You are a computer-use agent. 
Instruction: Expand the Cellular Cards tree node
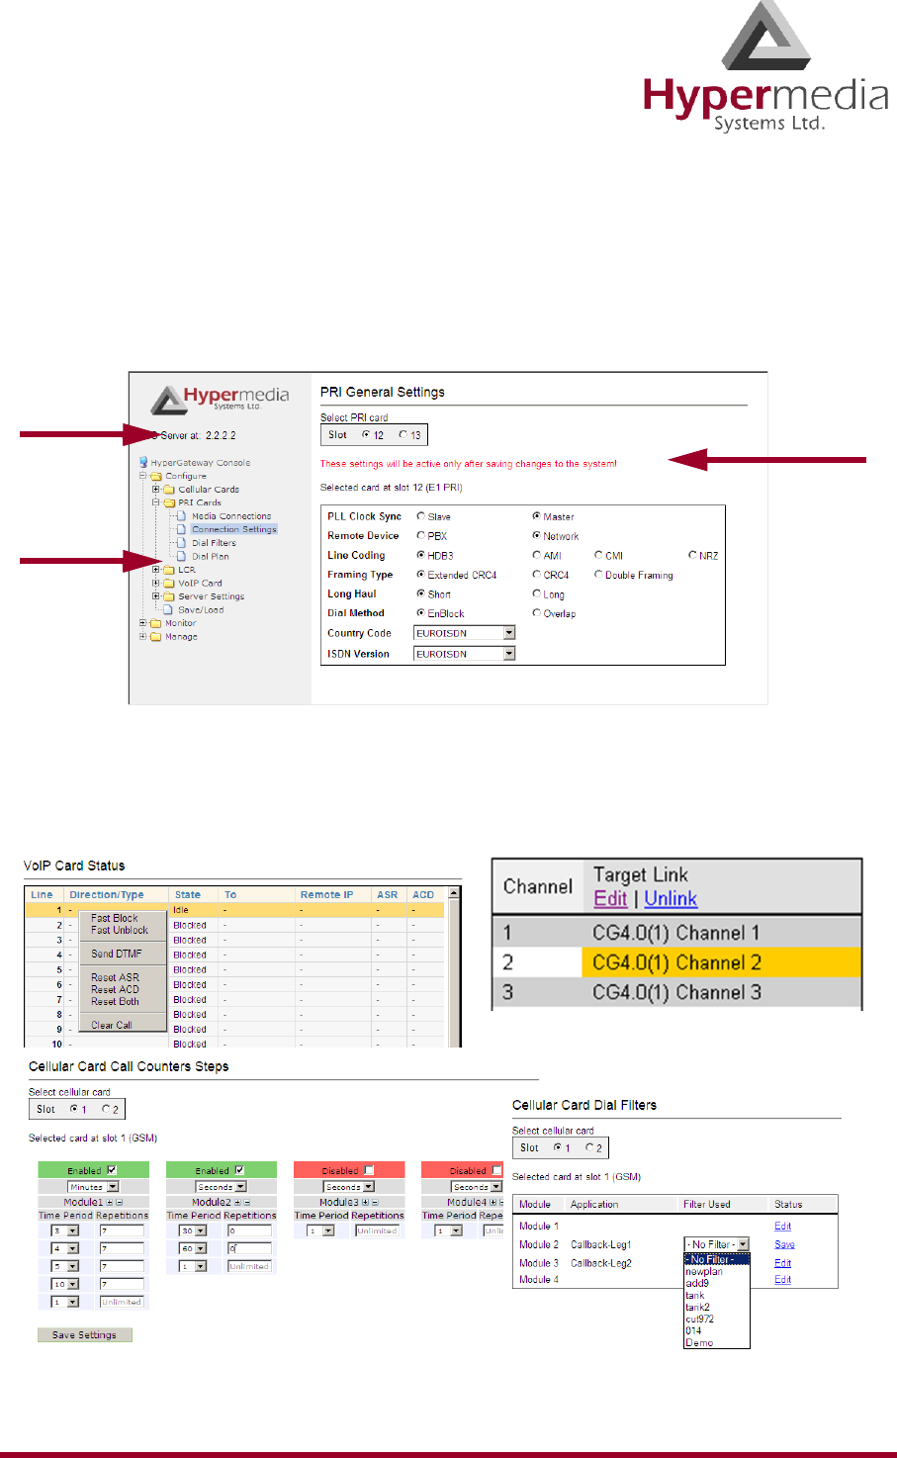coord(155,489)
